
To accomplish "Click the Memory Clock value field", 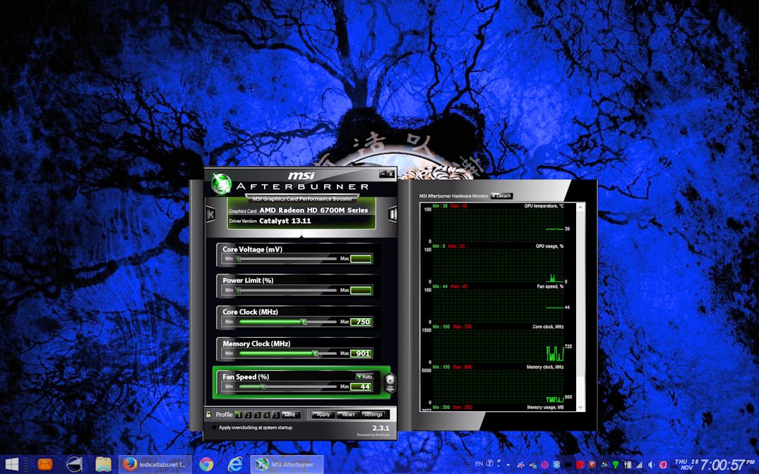I will tap(361, 353).
